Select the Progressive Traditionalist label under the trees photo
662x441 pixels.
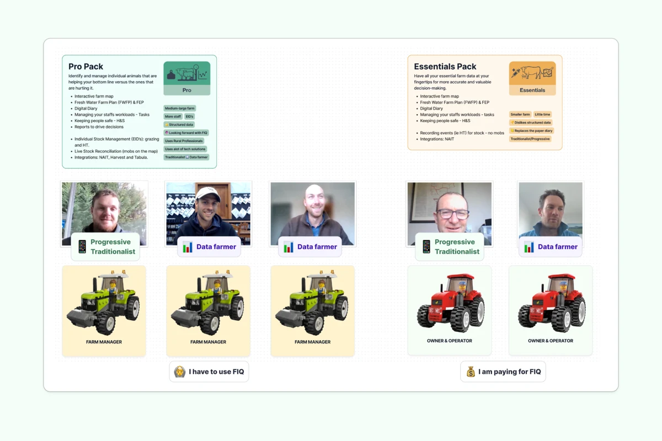click(x=105, y=246)
